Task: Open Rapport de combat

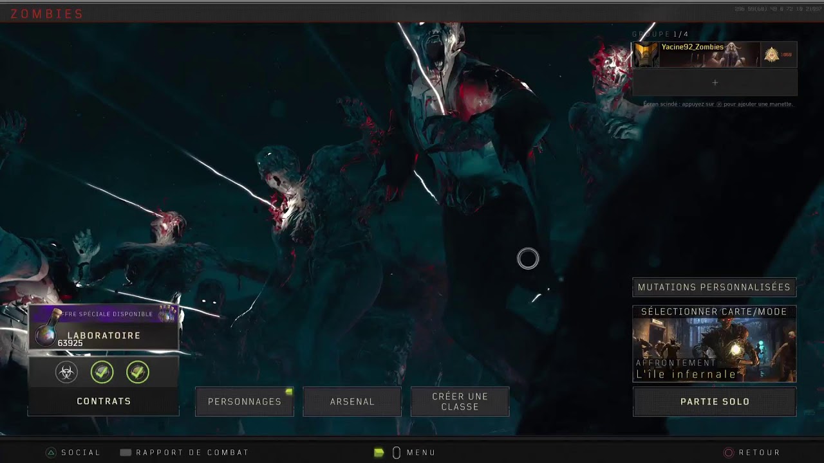Action: [192, 453]
